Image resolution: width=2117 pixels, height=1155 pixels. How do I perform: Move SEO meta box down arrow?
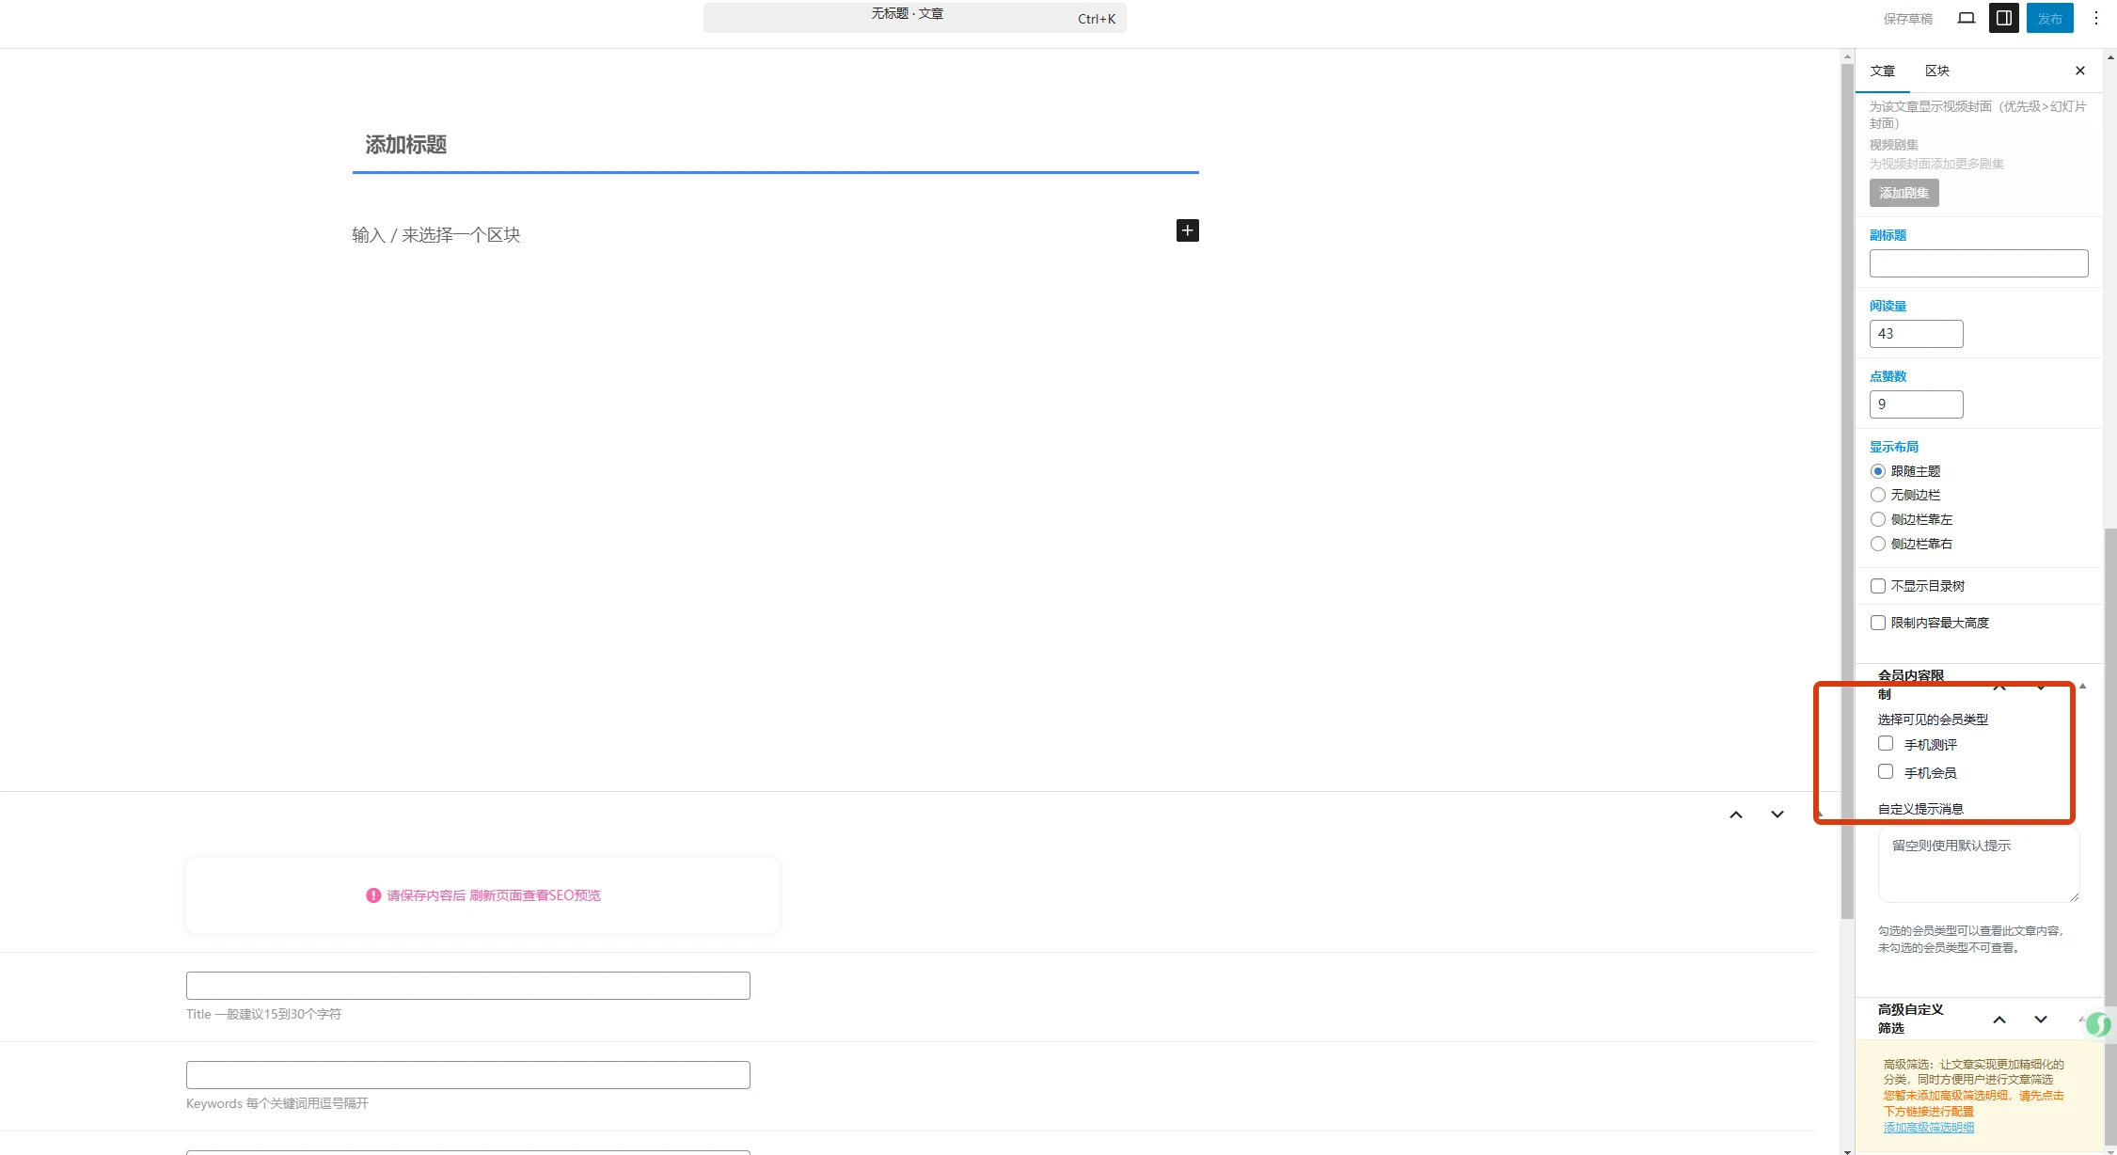point(1777,815)
